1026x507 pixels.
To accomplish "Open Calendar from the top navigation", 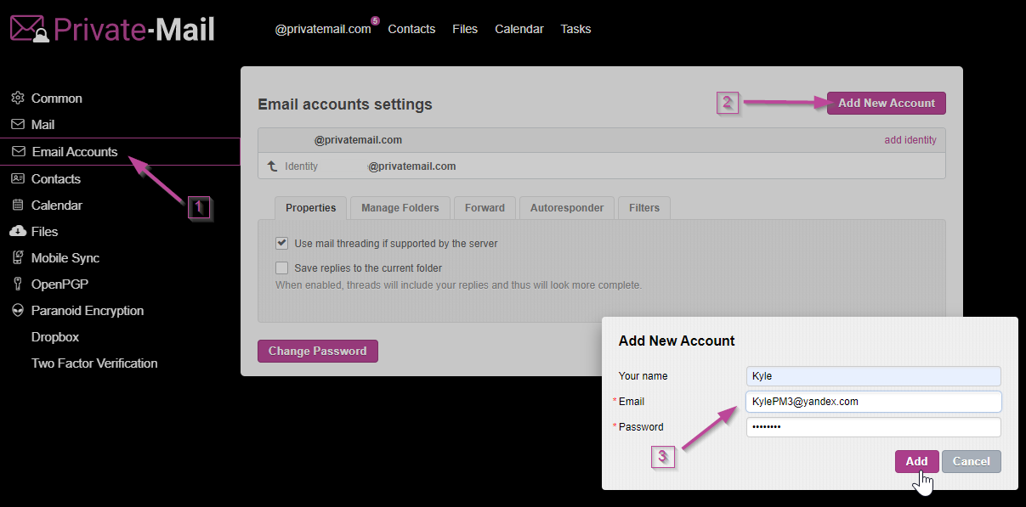I will click(x=519, y=29).
